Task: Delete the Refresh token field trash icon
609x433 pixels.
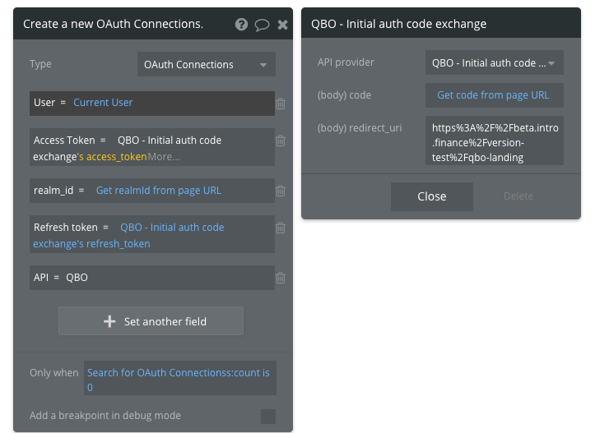Action: (281, 228)
